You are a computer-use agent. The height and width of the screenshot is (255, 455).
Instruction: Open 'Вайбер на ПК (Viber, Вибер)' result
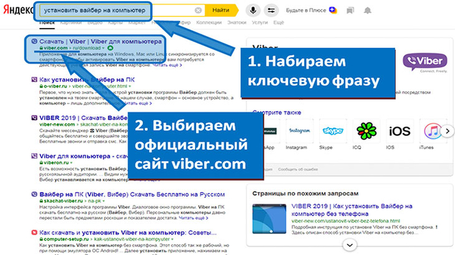pyautogui.click(x=132, y=195)
